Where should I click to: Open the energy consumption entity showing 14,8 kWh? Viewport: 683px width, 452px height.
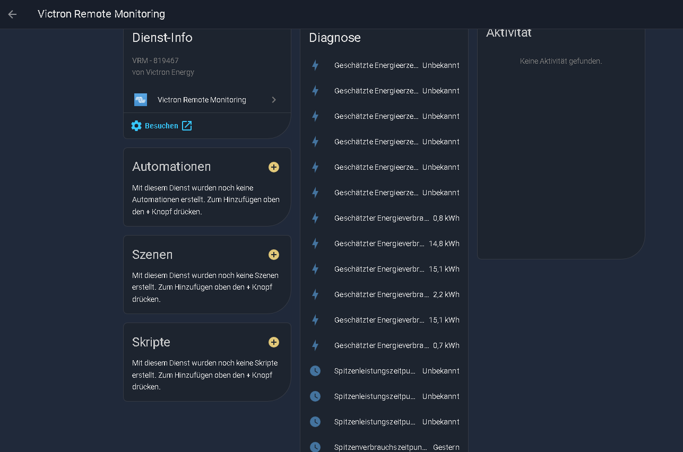point(379,244)
